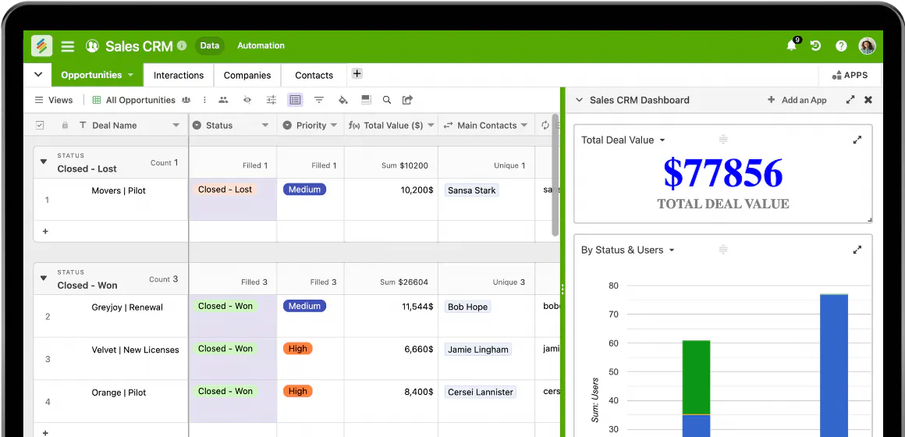
Task: Open Total Deal Value app dropdown
Action: [662, 140]
